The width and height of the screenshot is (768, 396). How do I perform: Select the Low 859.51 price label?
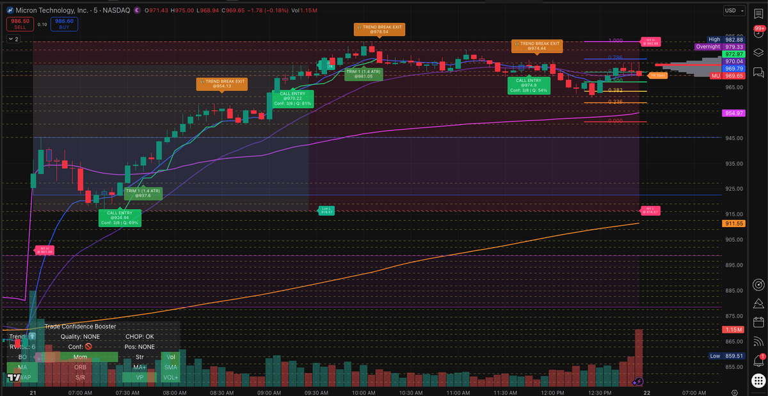726,356
